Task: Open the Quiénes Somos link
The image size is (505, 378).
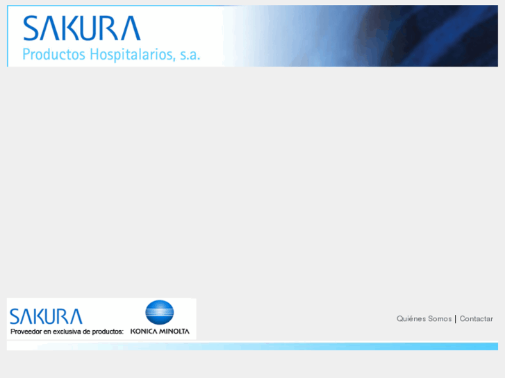Action: 424,319
